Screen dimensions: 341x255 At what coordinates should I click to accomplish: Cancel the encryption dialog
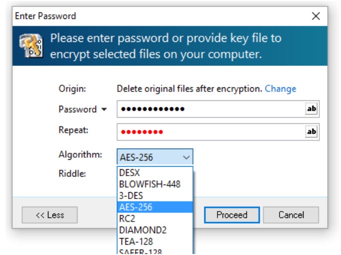[x=291, y=215]
